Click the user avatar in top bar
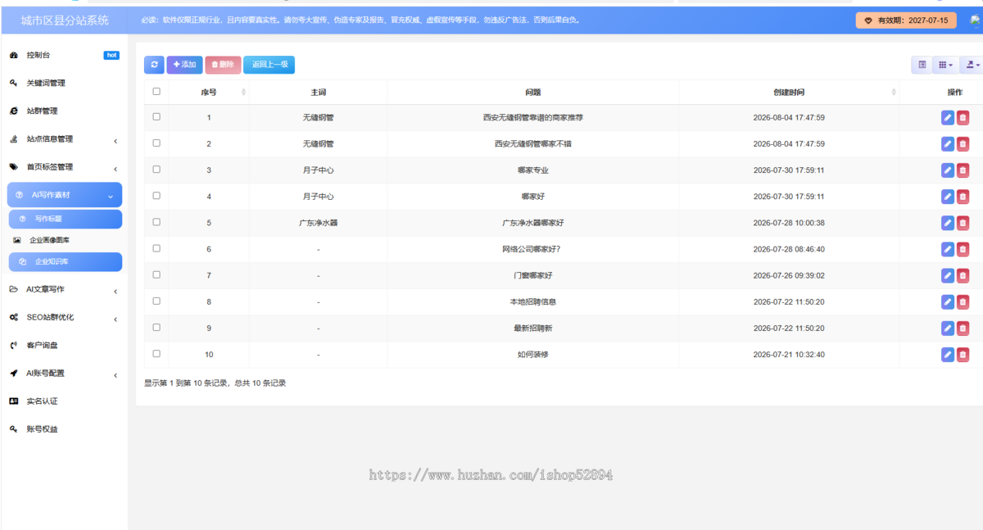 976,20
